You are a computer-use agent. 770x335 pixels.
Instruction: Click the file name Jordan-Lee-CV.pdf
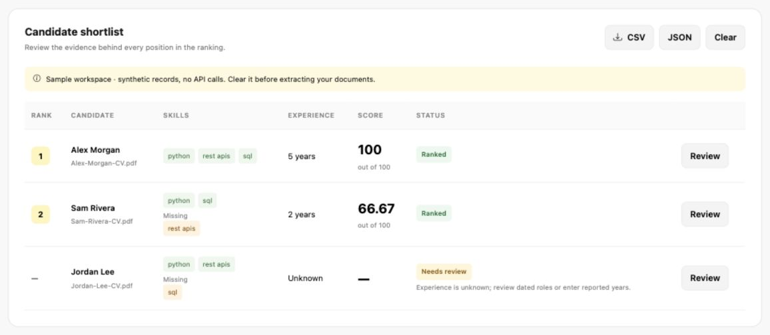(x=102, y=286)
